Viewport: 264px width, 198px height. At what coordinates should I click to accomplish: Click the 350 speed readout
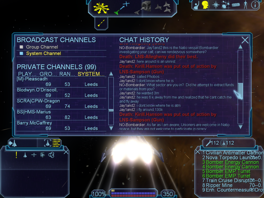tap(168, 194)
